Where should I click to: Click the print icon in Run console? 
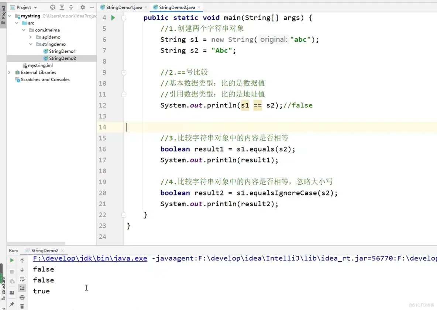pos(22,297)
